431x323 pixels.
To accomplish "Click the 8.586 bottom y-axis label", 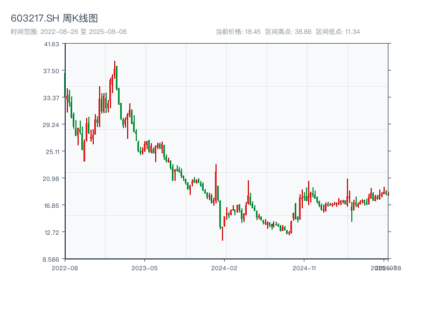I will coord(52,259).
